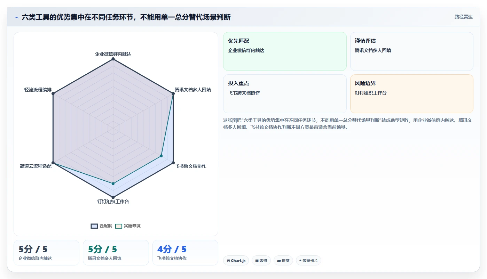Select the 进度 tag

(x=283, y=261)
